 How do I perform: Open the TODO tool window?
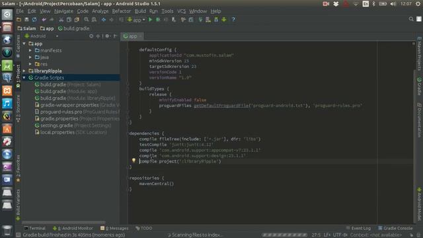click(144, 228)
